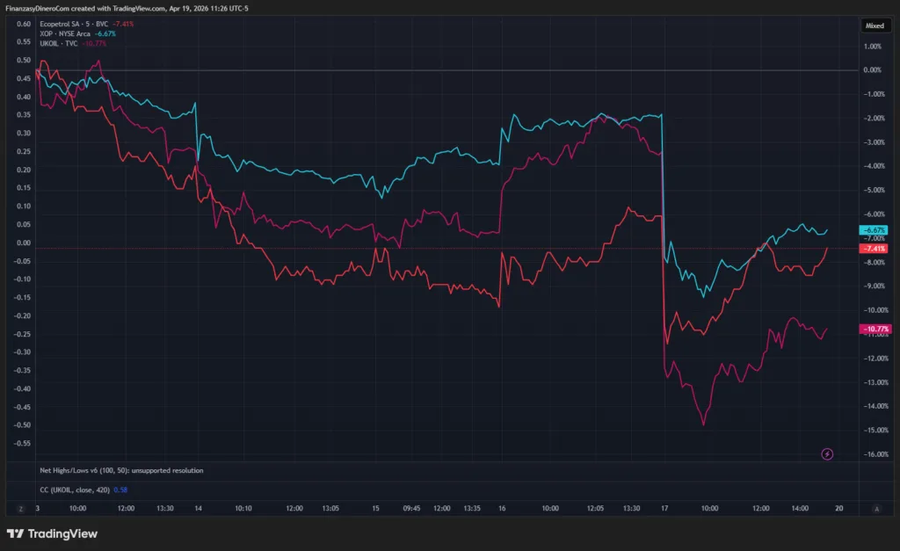Click the cyan -6.67% price label
Image resolution: width=900 pixels, height=551 pixels.
875,230
